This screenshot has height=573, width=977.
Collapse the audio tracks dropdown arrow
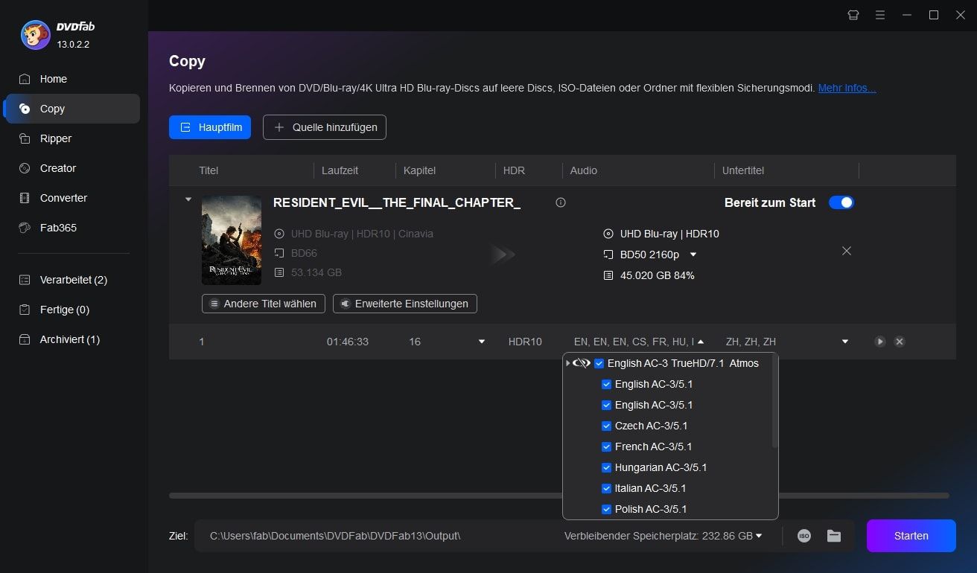tap(701, 342)
